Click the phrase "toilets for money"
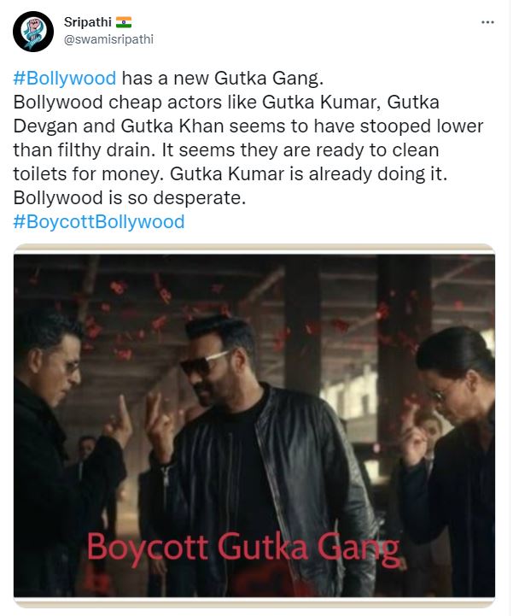The height and width of the screenshot is (616, 513). pyautogui.click(x=88, y=174)
